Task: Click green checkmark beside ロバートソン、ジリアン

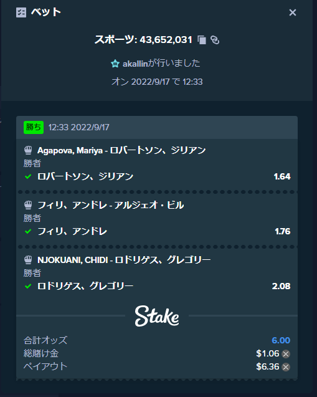Action: pos(28,176)
